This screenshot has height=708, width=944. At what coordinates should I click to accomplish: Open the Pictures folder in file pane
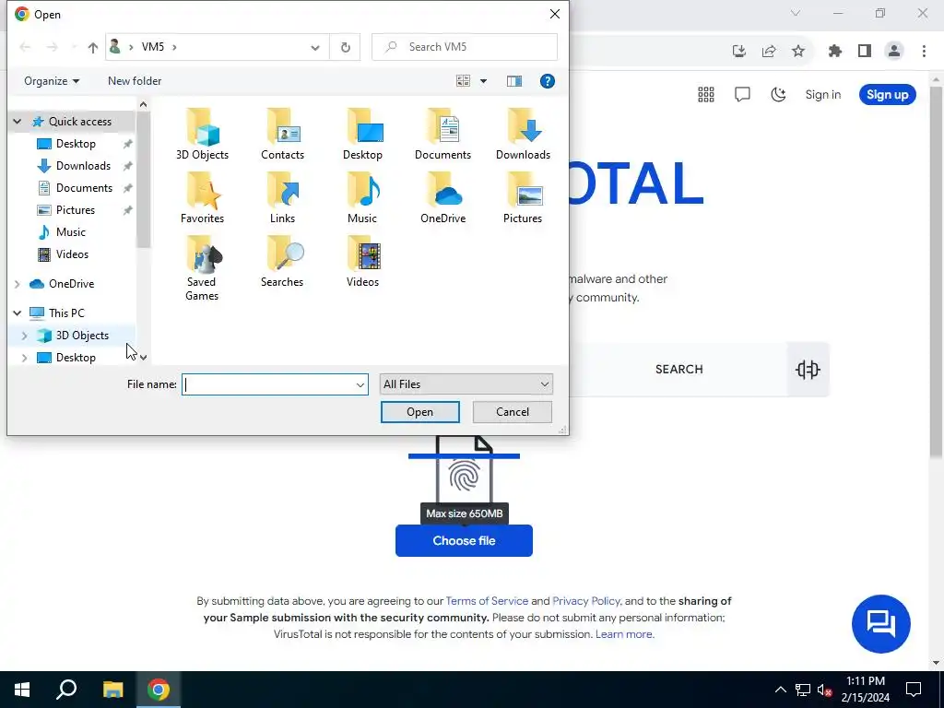523,198
